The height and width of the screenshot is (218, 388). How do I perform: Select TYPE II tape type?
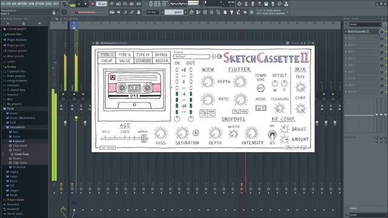(124, 54)
